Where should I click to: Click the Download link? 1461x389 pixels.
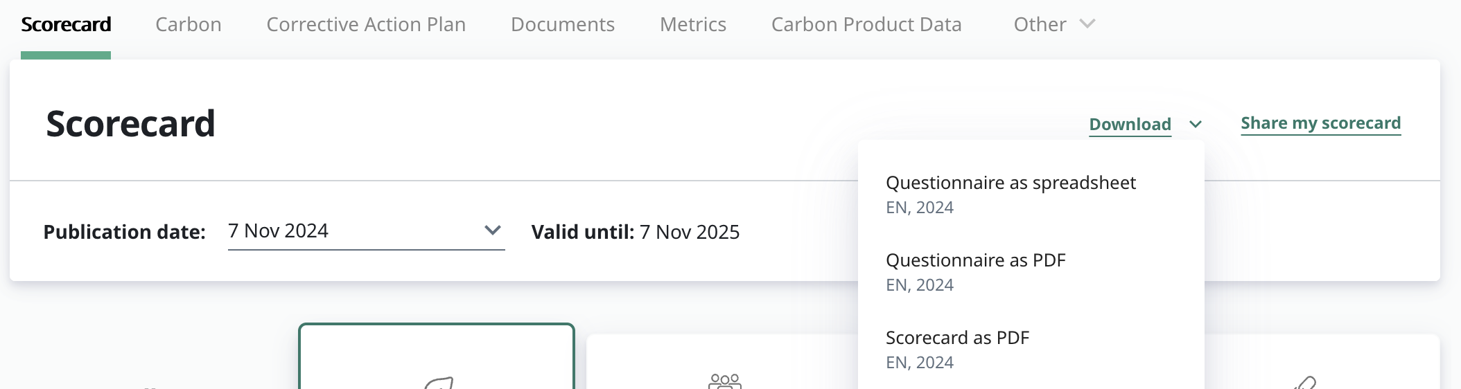(x=1130, y=125)
